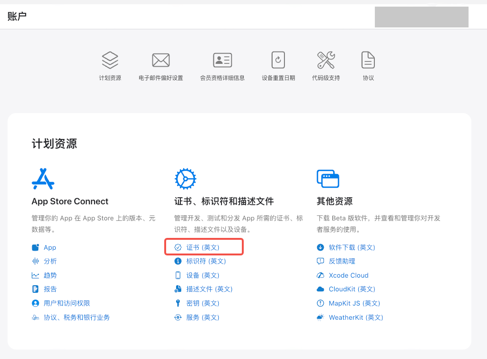The image size is (487, 359).
Task: Click the person icon beside 用户和访问权限
Action: click(35, 303)
